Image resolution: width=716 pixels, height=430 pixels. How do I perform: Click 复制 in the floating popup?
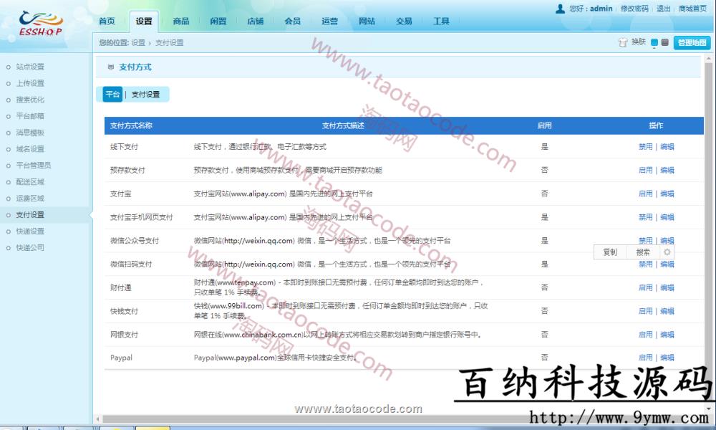(610, 252)
